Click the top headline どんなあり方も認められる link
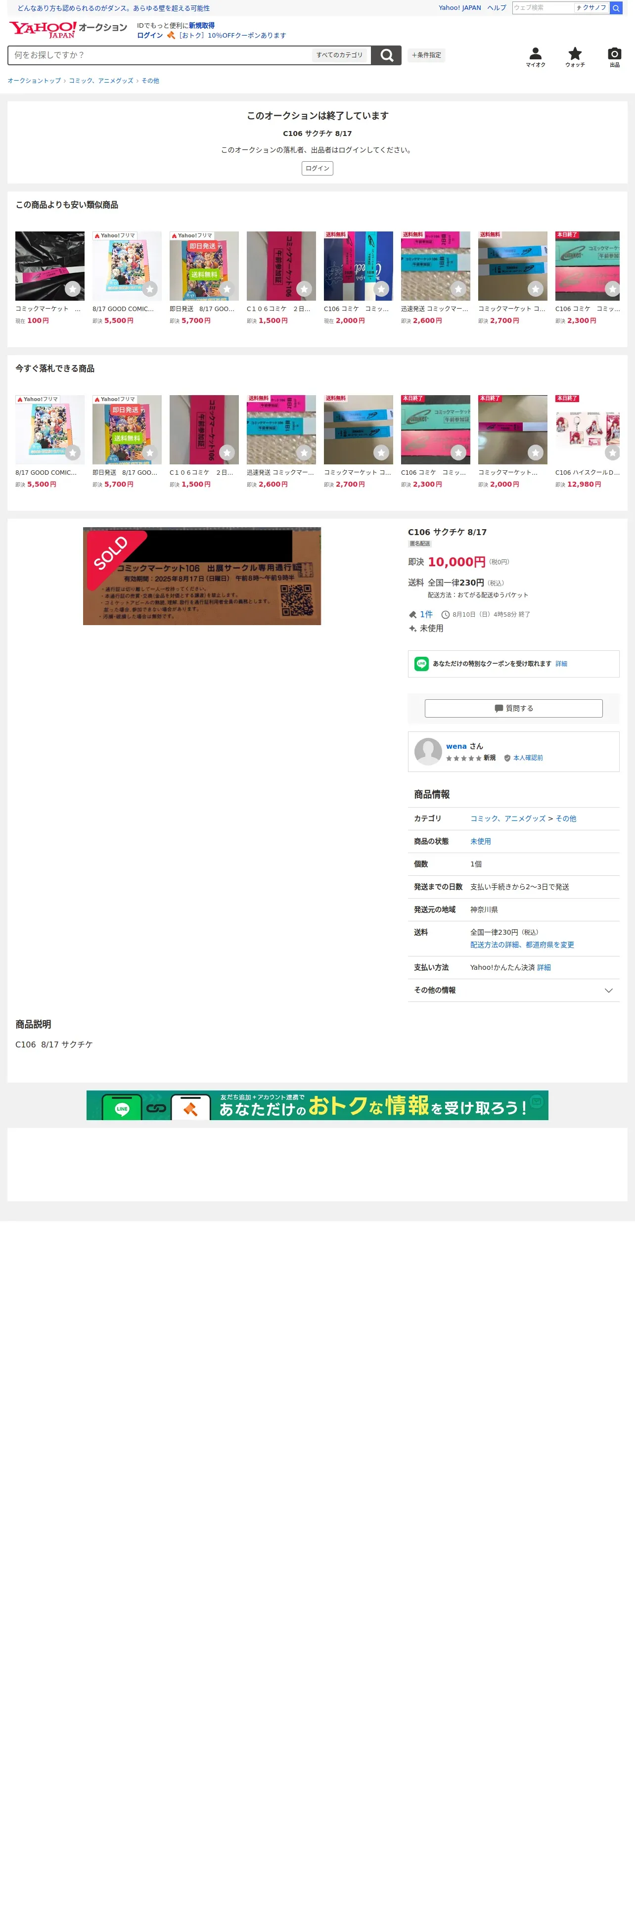Viewport: 635px width, 1905px height. click(x=113, y=8)
